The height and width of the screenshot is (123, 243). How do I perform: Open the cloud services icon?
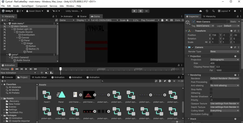[x=201, y=11]
